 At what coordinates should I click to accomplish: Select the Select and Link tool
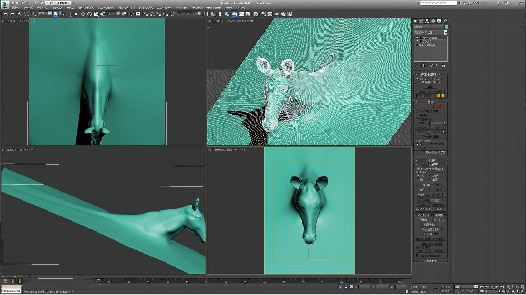pos(20,14)
